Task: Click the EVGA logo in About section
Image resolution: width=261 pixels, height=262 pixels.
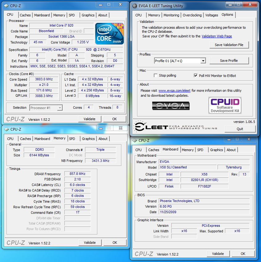Action: (x=171, y=106)
